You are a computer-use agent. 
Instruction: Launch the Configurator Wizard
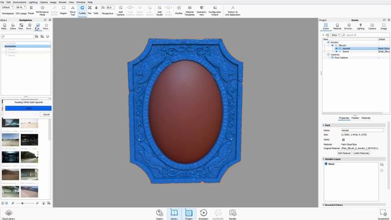[x=214, y=10]
